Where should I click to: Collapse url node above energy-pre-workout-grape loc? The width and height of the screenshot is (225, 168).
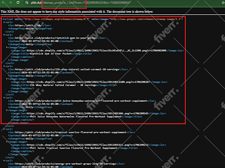[x=4, y=161]
